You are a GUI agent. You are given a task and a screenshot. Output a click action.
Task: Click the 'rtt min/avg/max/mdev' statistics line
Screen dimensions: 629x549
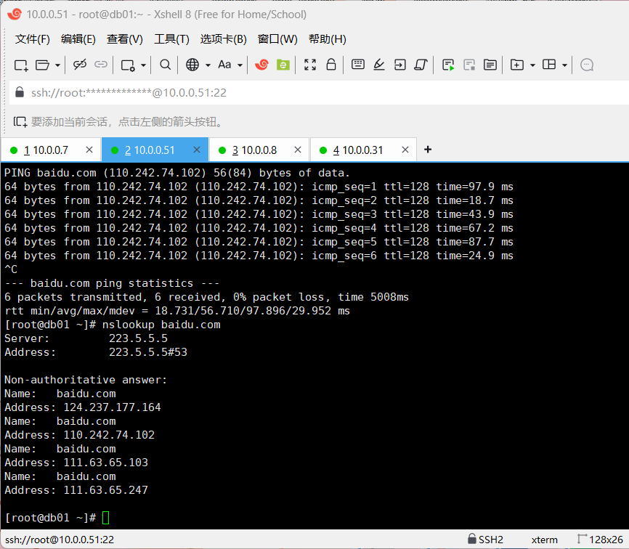177,311
